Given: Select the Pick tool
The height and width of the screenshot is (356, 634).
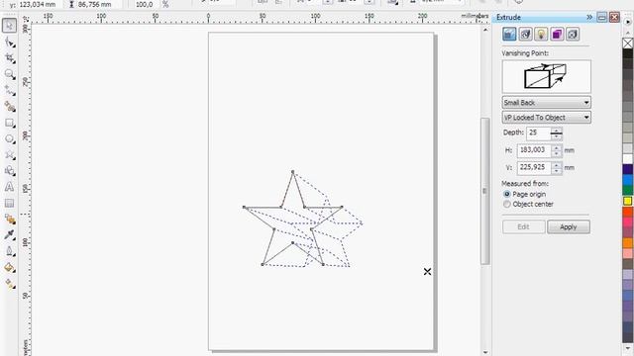Looking at the screenshot, I should tap(9, 26).
